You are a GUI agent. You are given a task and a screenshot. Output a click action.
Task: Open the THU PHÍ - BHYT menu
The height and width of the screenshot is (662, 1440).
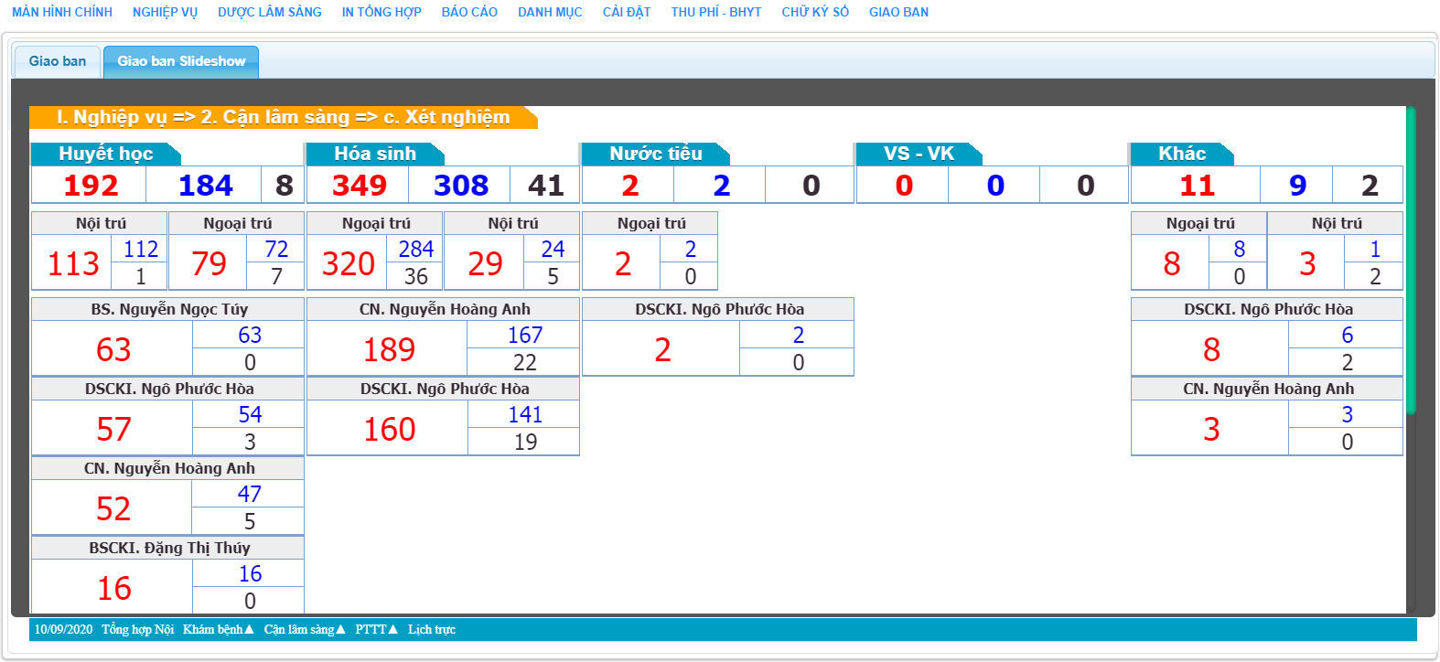tap(715, 12)
